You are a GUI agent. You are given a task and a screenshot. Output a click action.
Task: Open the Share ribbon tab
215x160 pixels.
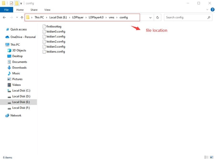point(34,10)
